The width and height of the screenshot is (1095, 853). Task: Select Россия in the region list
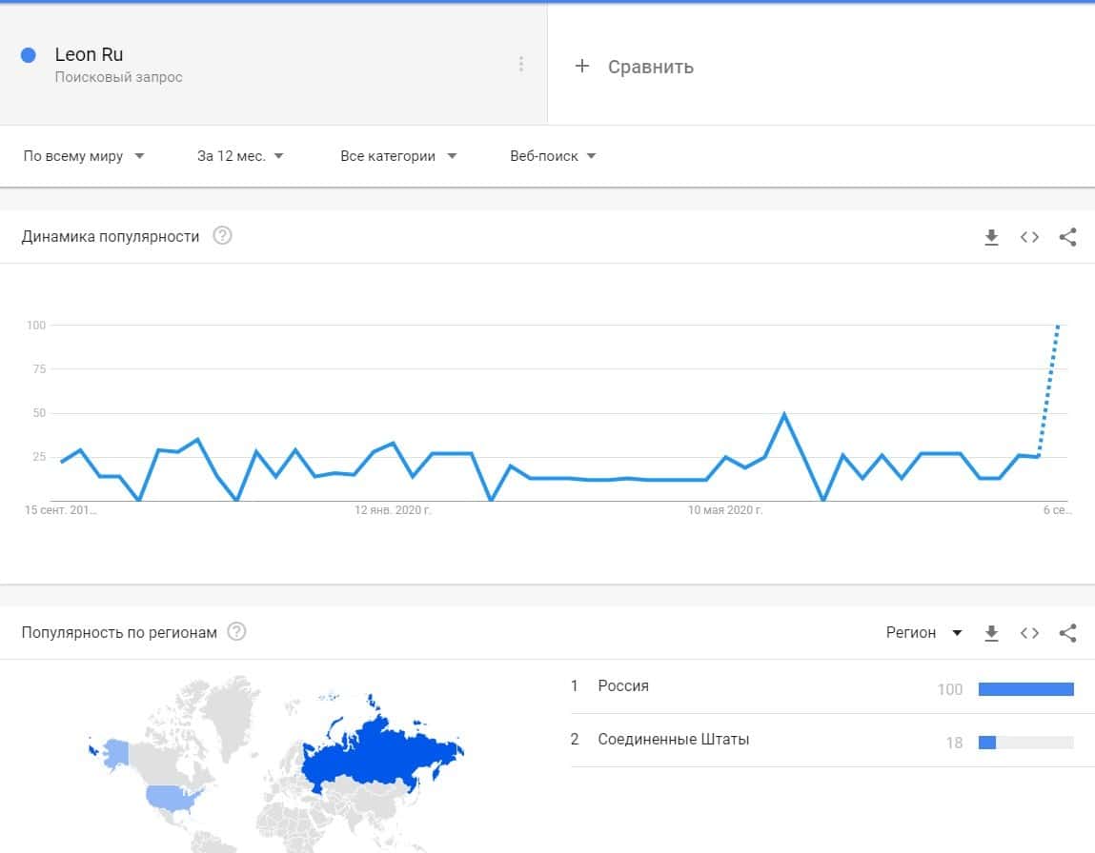623,686
